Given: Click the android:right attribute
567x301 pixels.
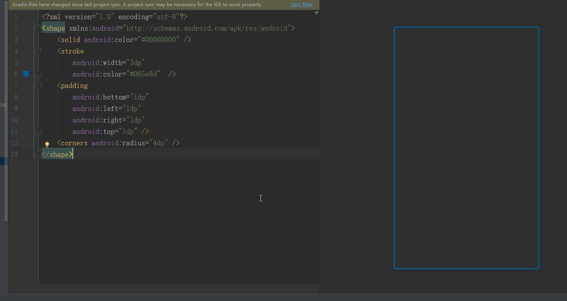Looking at the screenshot, I should 97,120.
